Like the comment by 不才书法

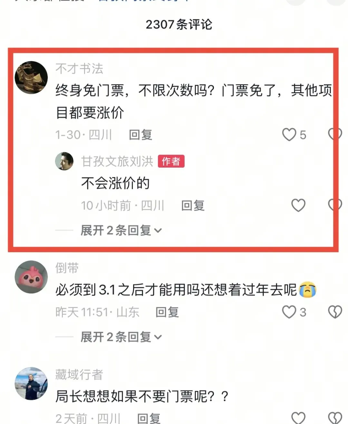pyautogui.click(x=289, y=134)
